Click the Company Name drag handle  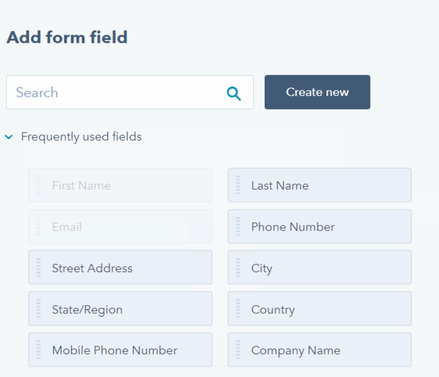tap(238, 350)
